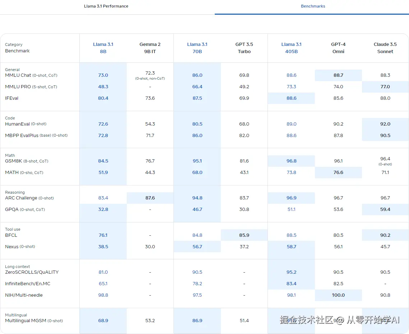Click the MMLU PRO benchmark label
The width and height of the screenshot is (409, 334).
coord(31,87)
